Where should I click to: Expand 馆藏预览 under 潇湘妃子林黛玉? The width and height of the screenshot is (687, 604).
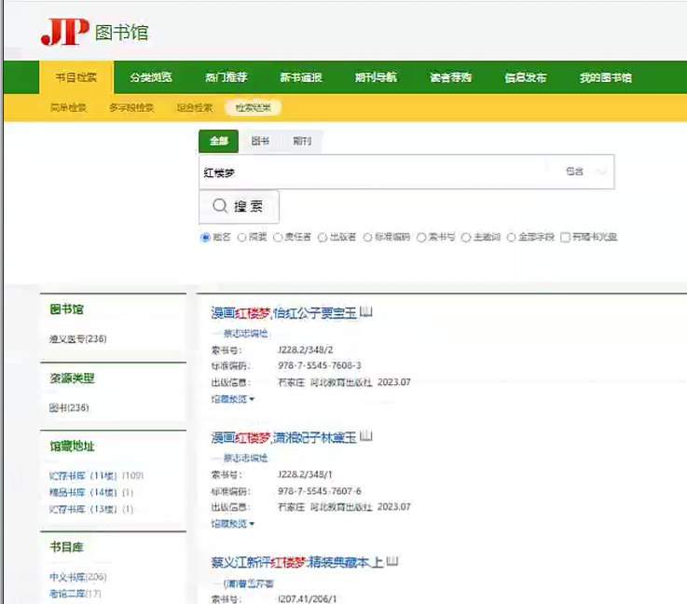point(232,524)
